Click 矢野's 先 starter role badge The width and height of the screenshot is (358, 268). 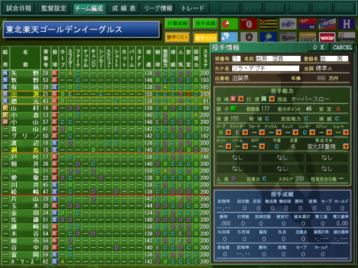coord(5,73)
